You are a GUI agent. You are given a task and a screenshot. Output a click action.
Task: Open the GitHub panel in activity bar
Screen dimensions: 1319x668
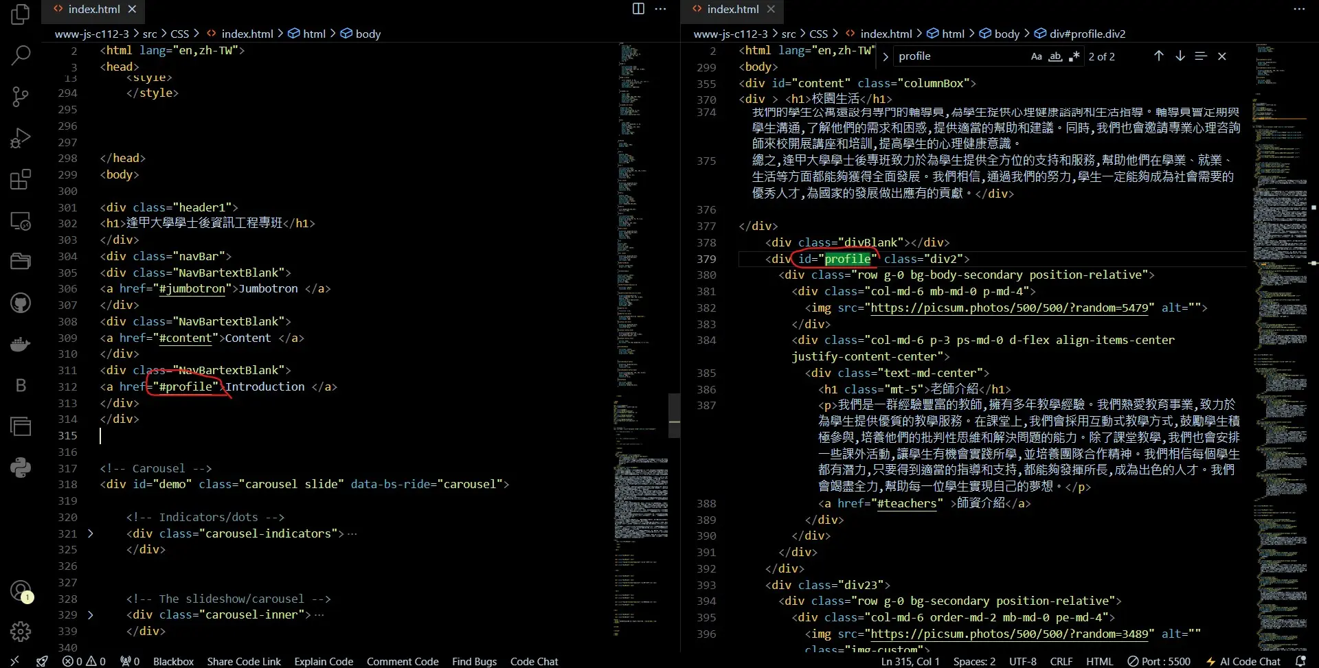(21, 303)
